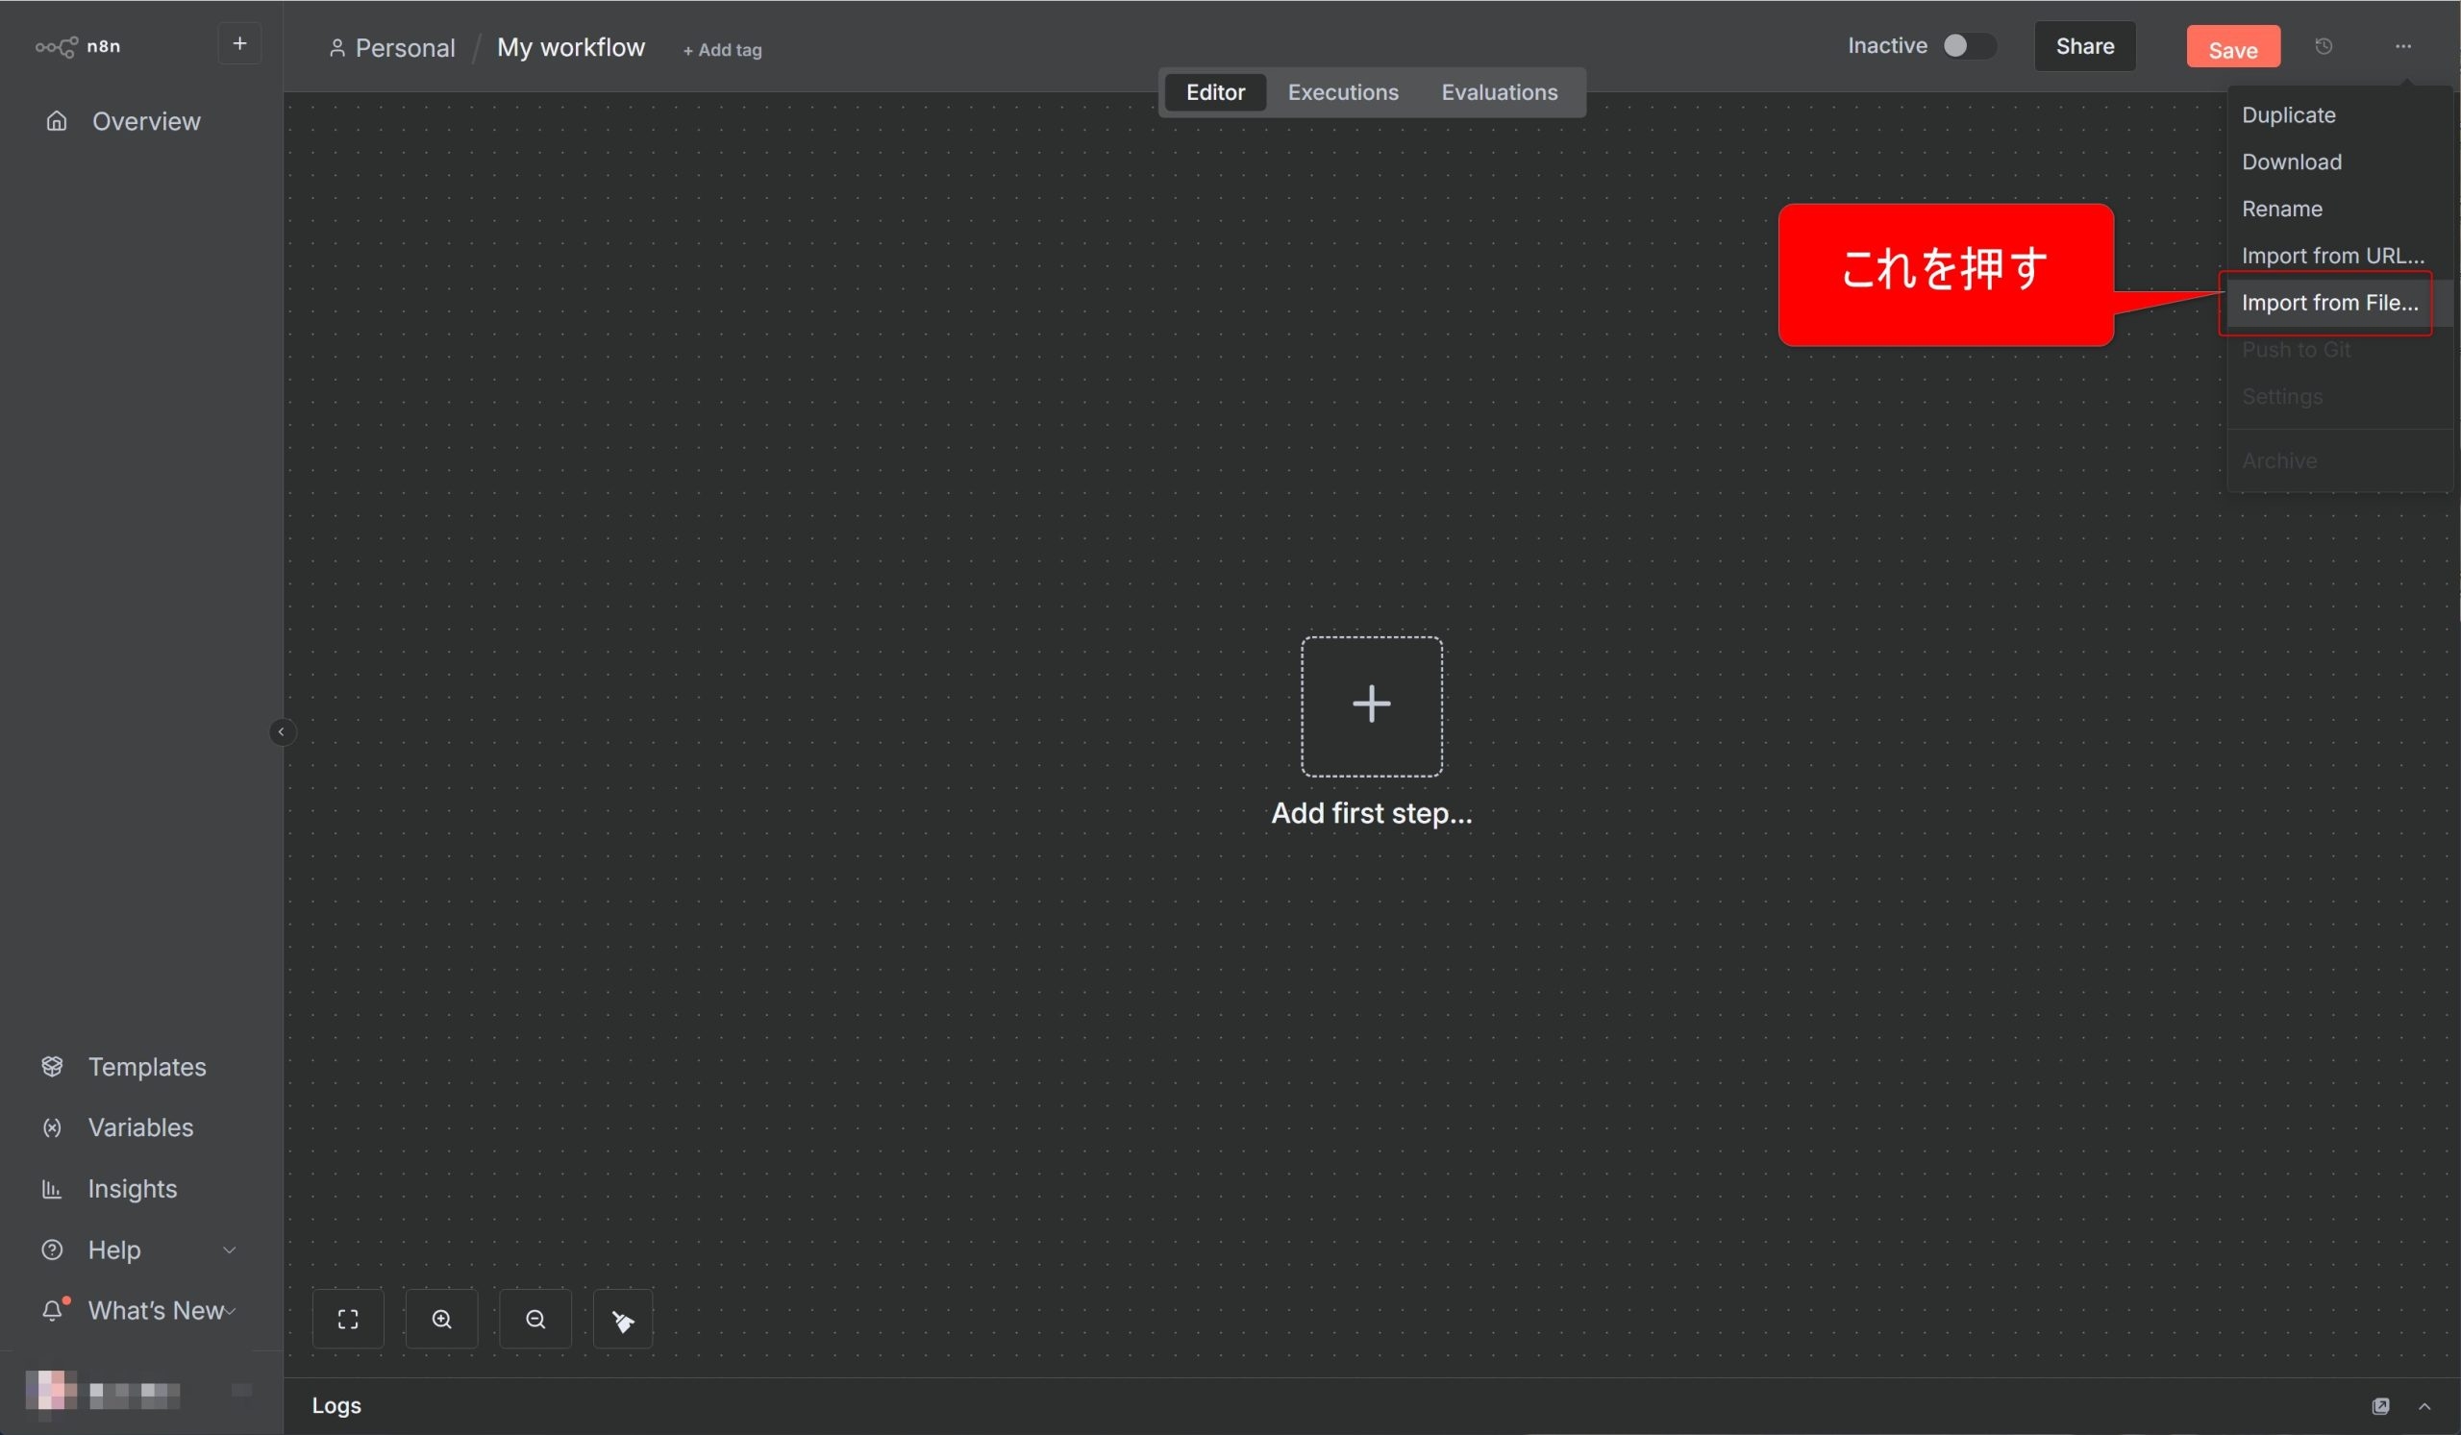This screenshot has width=2461, height=1435.
Task: Select Import from File menu entry
Action: [x=2329, y=303]
